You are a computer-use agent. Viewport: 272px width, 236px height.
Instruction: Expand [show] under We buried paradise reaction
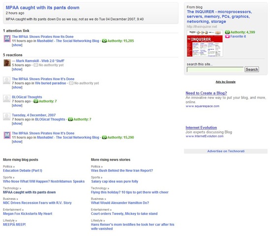17,88
